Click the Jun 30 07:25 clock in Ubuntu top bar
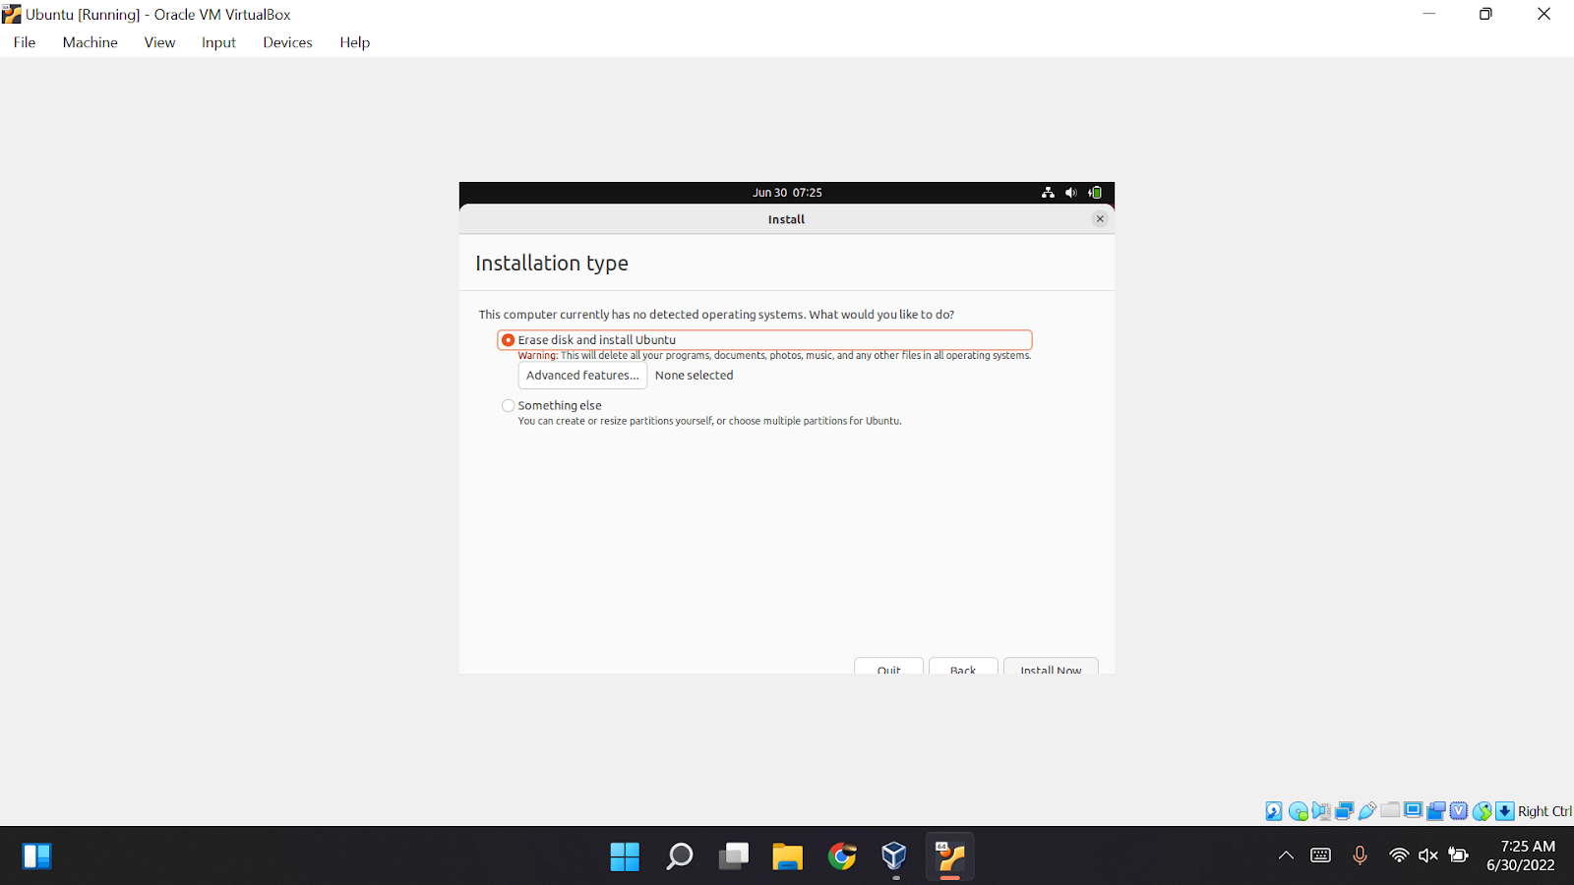Viewport: 1574px width, 885px height. 787,193
